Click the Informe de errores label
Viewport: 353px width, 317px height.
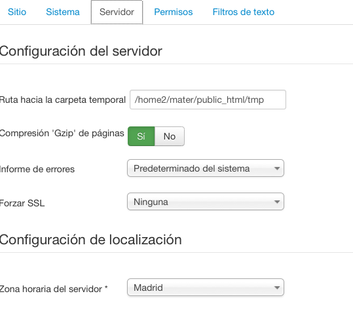pos(37,169)
